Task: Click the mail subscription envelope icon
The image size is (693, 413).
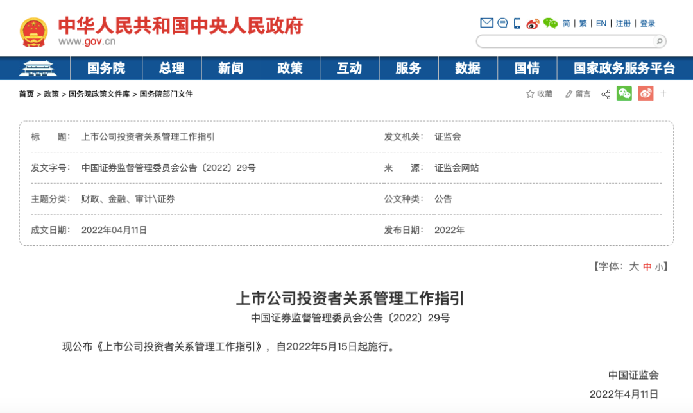Action: tap(486, 22)
